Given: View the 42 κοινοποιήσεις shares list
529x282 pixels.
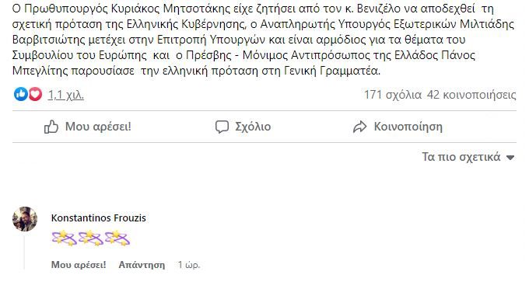Looking at the screenshot, I should pyautogui.click(x=471, y=95).
